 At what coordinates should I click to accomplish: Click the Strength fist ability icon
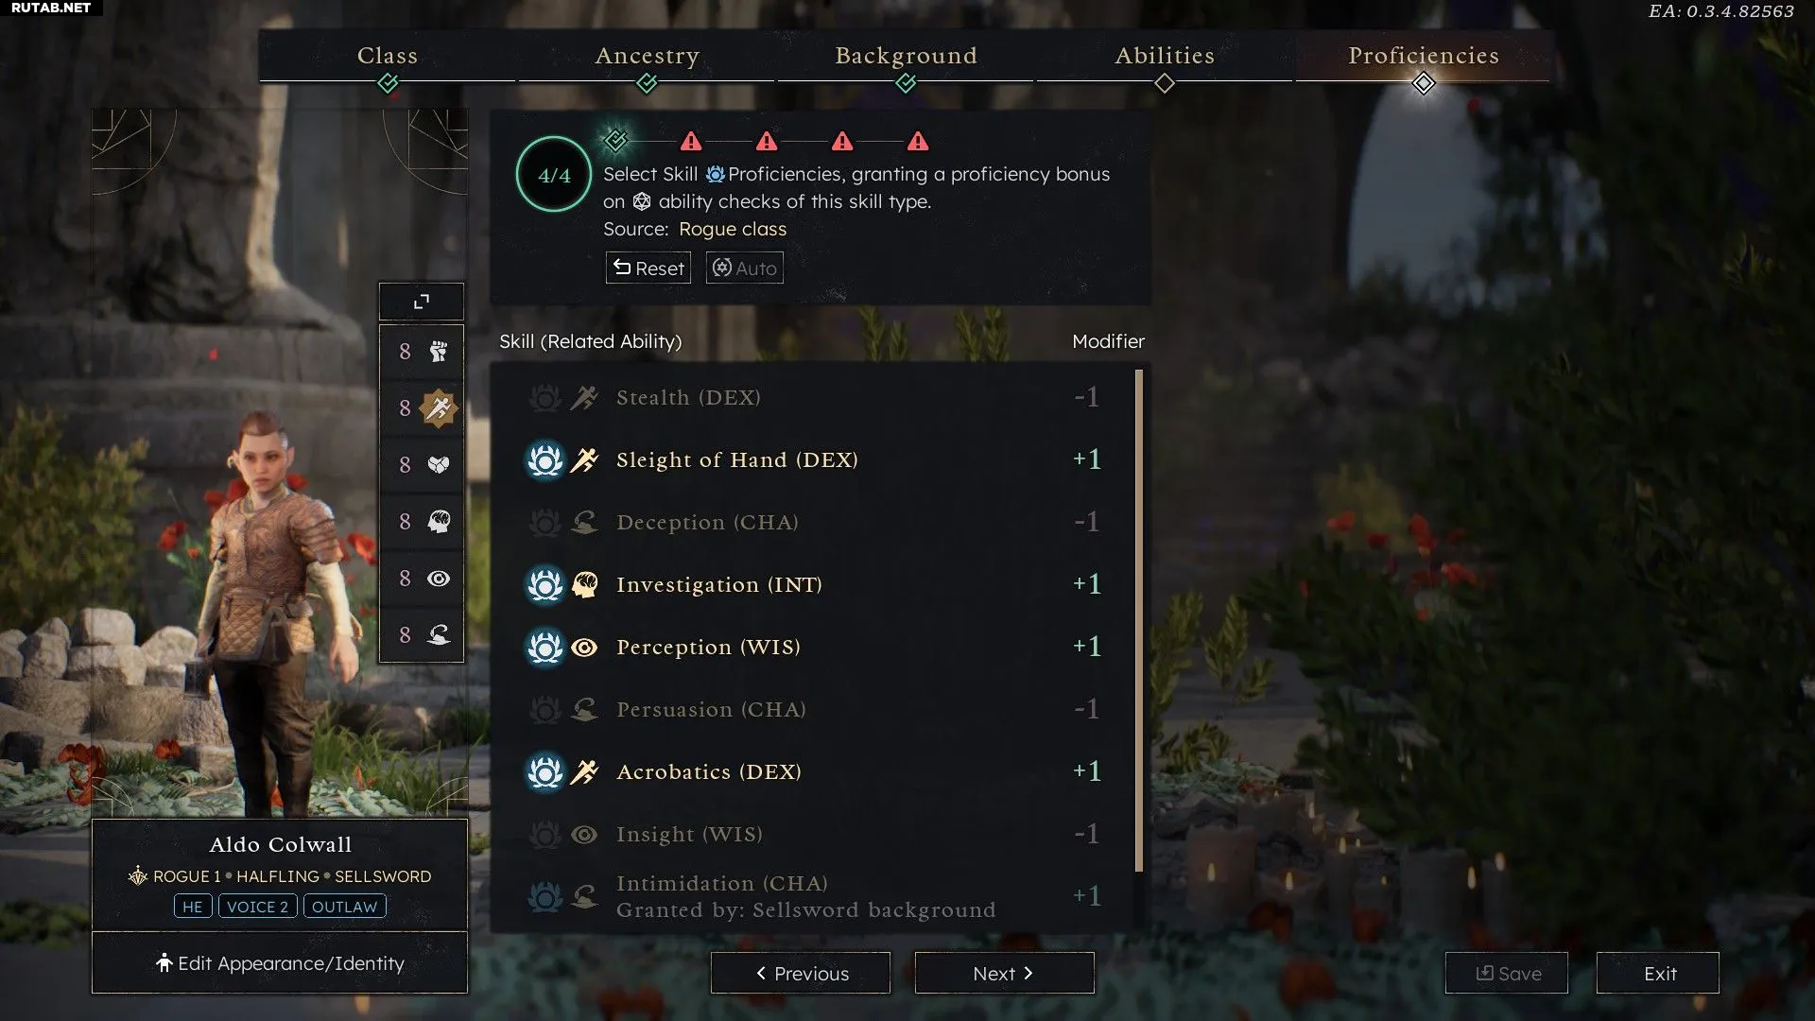438,352
